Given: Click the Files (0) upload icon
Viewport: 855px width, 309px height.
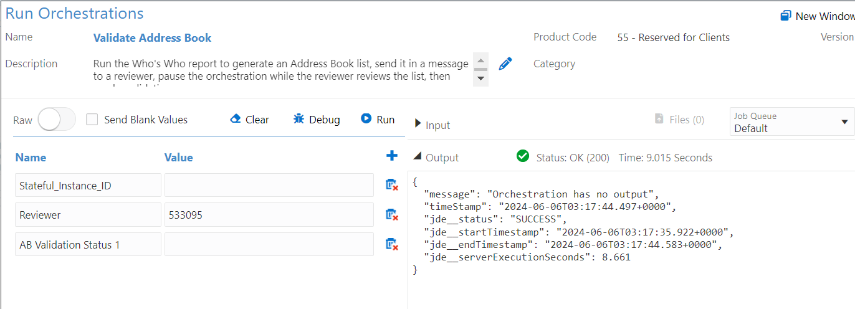Looking at the screenshot, I should point(659,119).
